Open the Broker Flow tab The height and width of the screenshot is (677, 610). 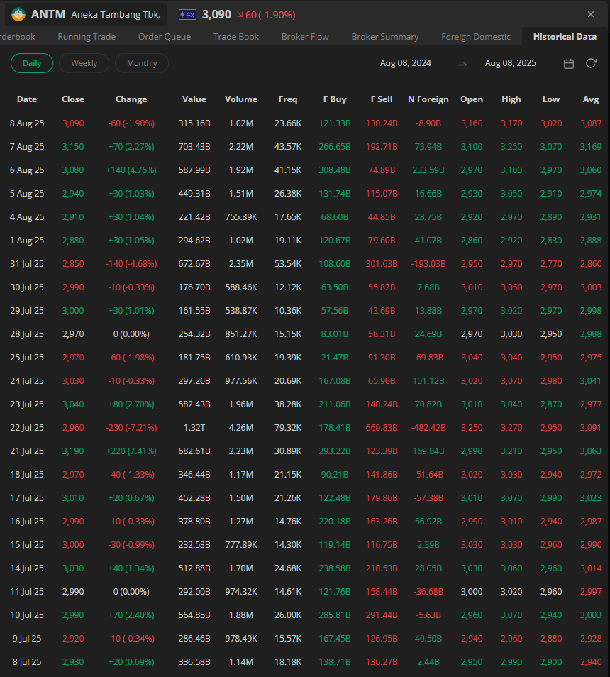(305, 37)
